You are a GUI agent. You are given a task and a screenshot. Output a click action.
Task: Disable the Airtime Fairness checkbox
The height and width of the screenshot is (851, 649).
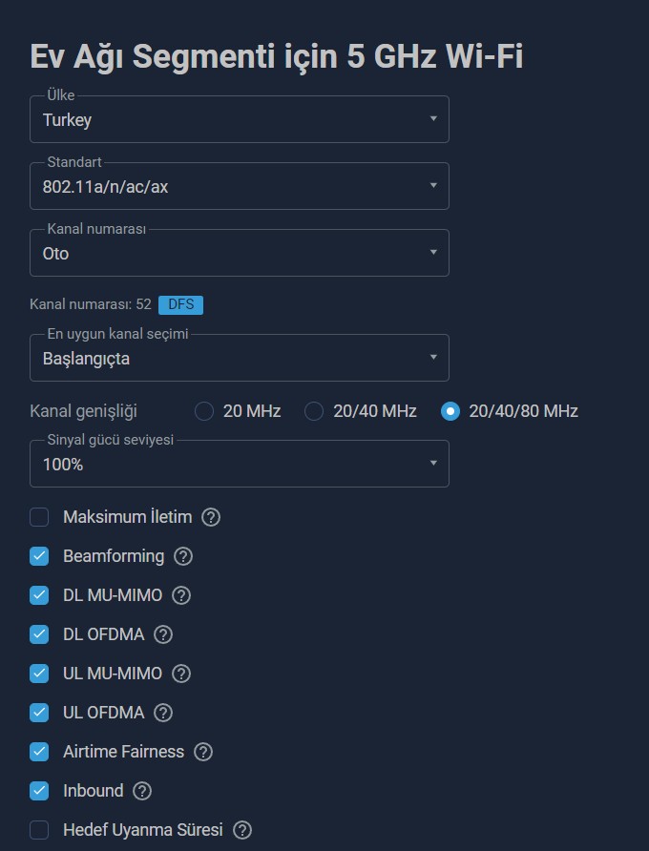pos(39,752)
